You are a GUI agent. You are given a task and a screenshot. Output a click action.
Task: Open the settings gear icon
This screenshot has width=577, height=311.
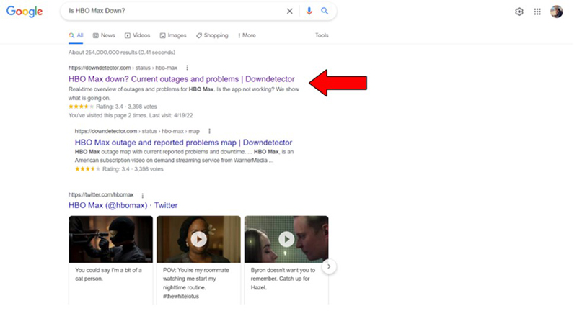click(519, 12)
